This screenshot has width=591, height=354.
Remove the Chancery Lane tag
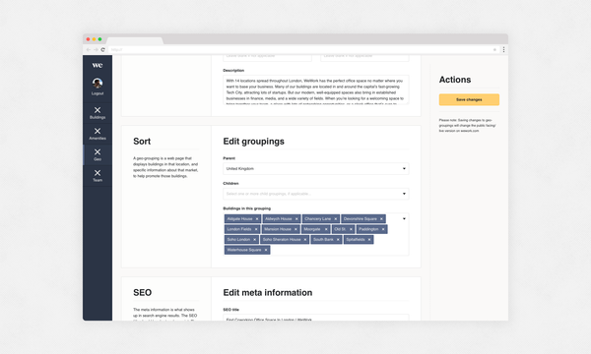coord(336,219)
